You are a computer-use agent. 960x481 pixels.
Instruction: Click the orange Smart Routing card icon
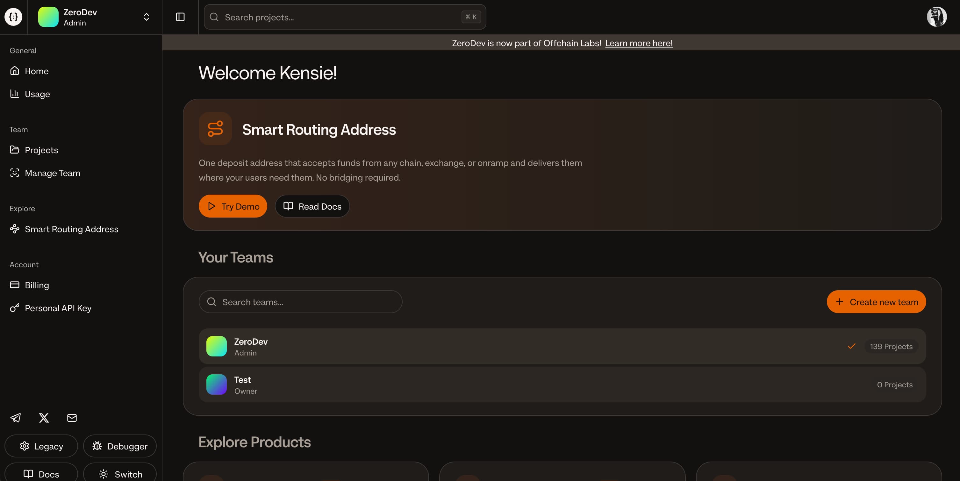pyautogui.click(x=215, y=129)
